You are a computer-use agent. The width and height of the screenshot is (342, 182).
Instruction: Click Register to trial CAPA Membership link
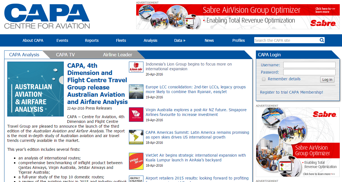291,92
